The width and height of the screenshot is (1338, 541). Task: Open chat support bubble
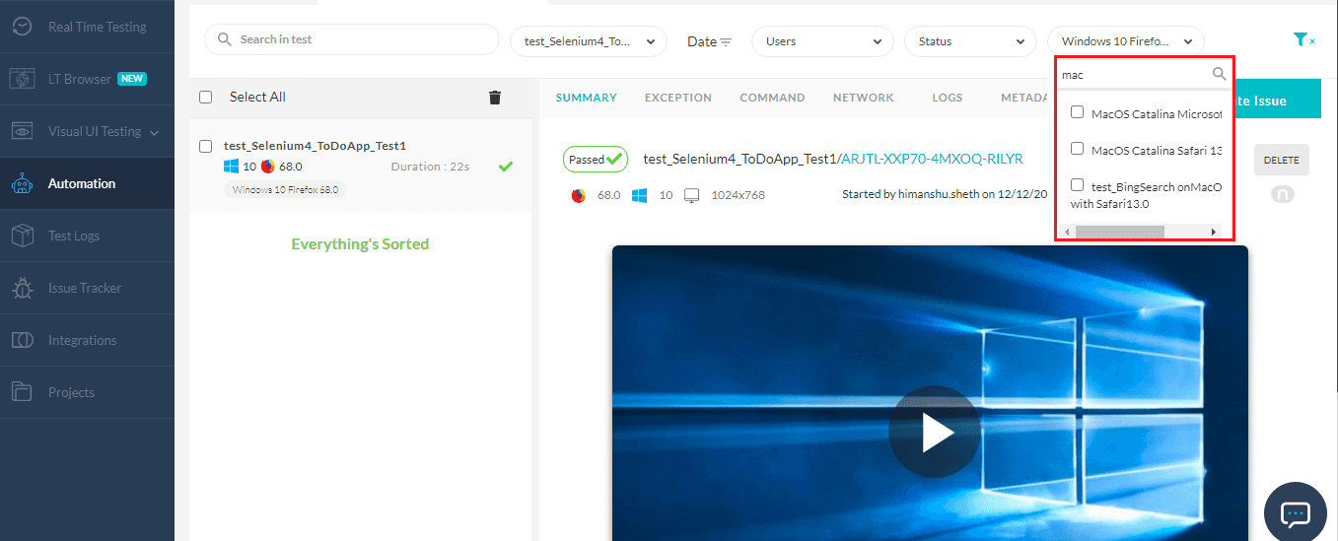click(x=1295, y=513)
